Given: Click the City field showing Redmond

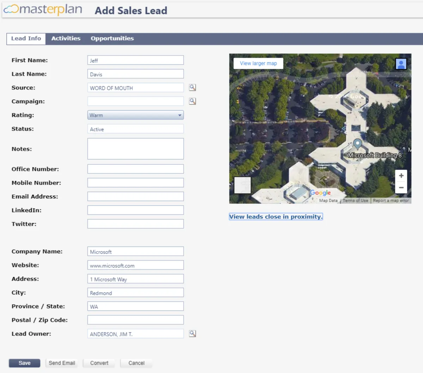Looking at the screenshot, I should [x=135, y=293].
